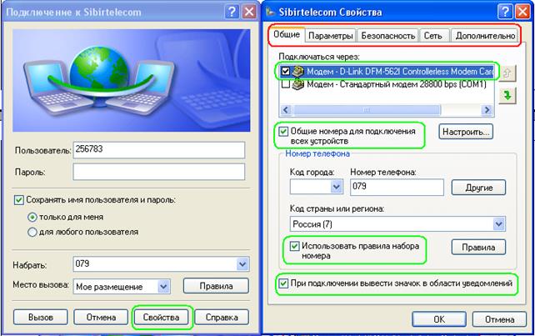Toggle the Использовать правила набора номера checkbox
This screenshot has height=336, width=535.
(294, 246)
